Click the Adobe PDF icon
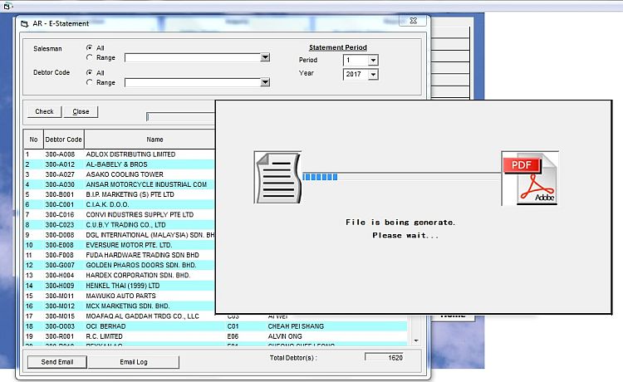 [x=529, y=177]
